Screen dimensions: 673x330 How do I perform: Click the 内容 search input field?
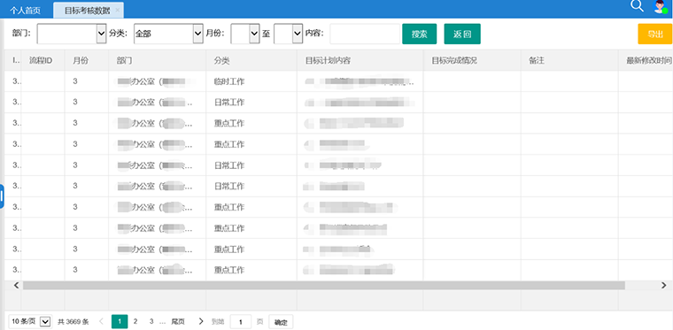(x=365, y=34)
